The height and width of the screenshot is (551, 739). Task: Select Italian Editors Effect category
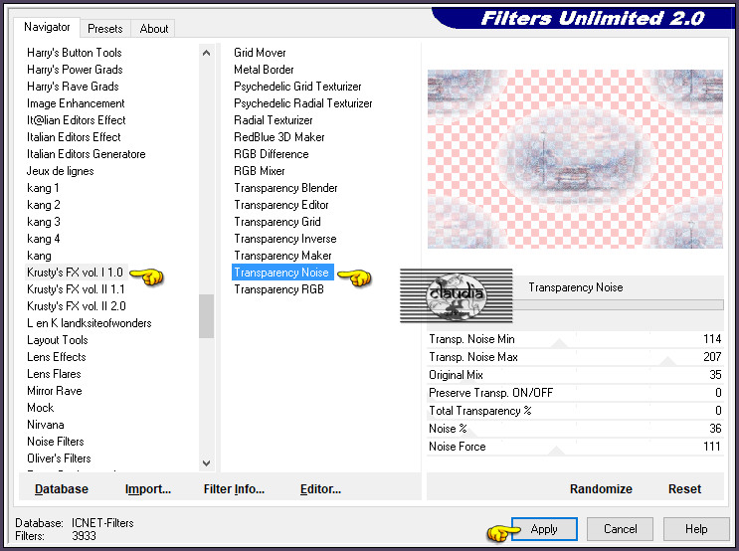click(x=74, y=137)
